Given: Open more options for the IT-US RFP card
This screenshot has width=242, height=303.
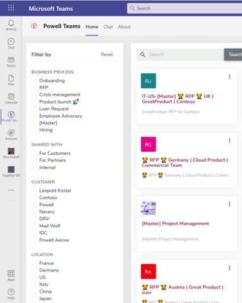Looking at the screenshot, I should pos(229,77).
